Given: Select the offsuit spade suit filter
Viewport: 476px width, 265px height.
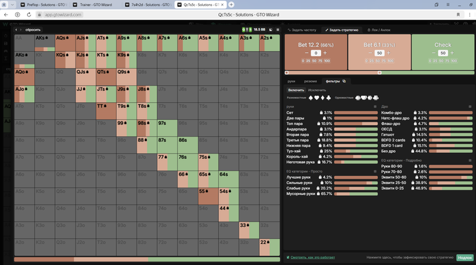Looking at the screenshot, I should click(x=311, y=98).
